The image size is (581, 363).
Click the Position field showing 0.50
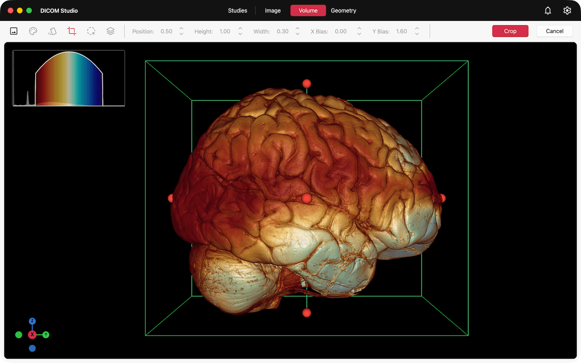pyautogui.click(x=167, y=31)
